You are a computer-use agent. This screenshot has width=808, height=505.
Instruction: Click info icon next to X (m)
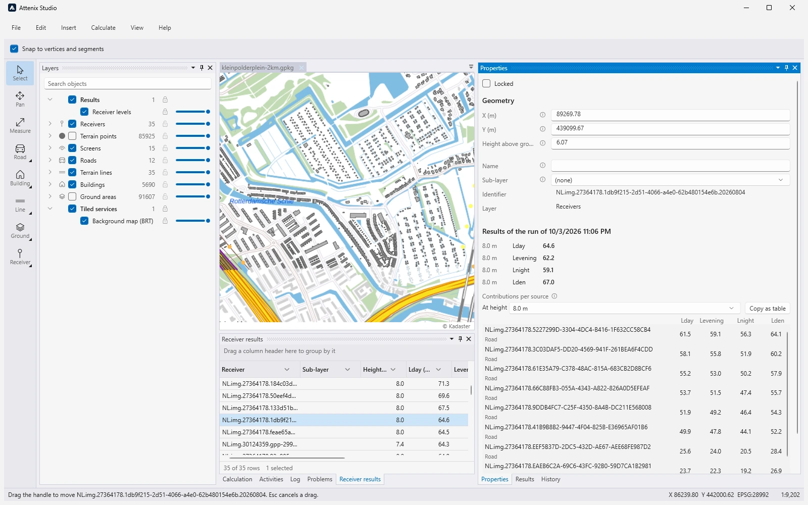pos(542,115)
